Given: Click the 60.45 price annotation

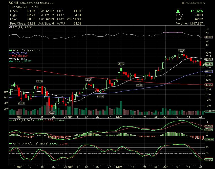Looking at the screenshot, I should click(121, 64).
